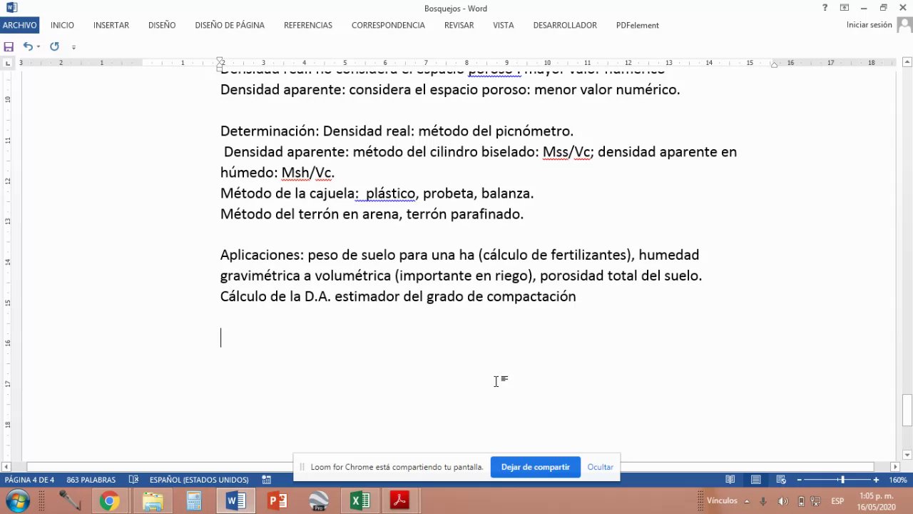Click the word 'Msh/Vc' in document
Viewport: 913px width, 514px height.
[x=306, y=172]
